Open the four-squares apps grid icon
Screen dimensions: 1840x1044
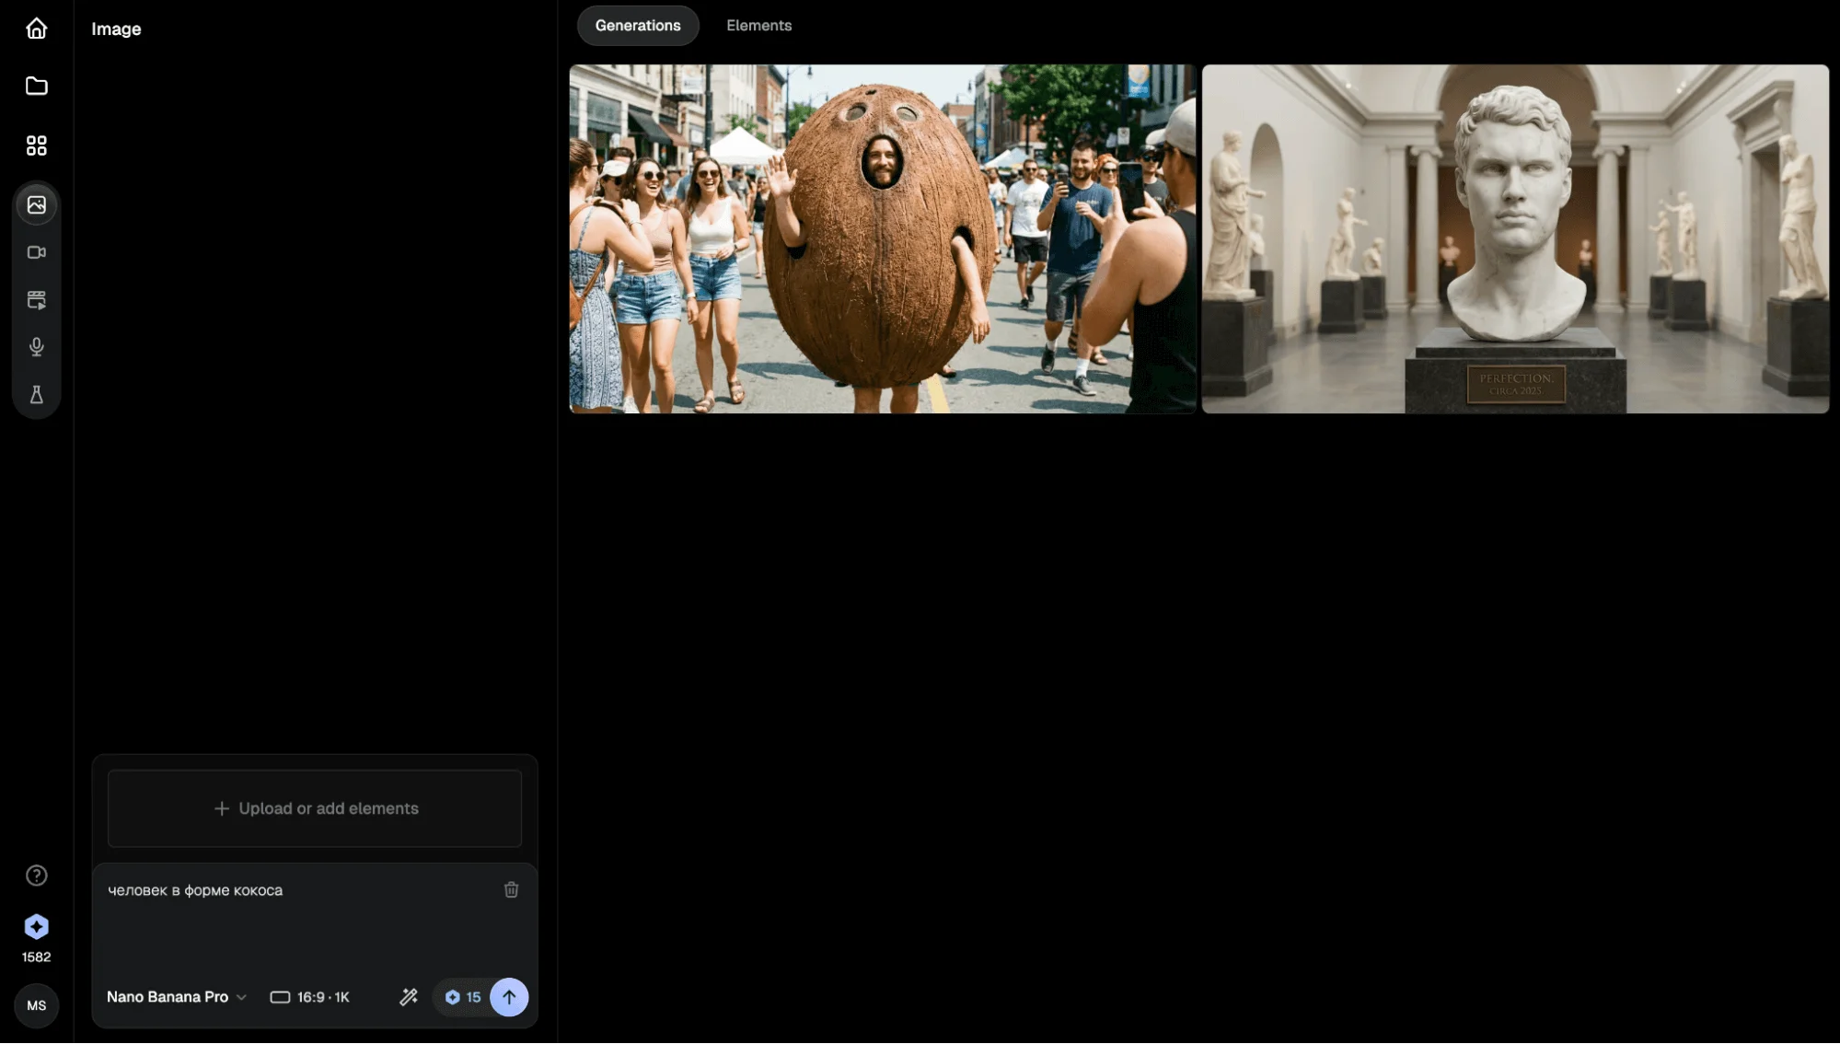tap(36, 145)
